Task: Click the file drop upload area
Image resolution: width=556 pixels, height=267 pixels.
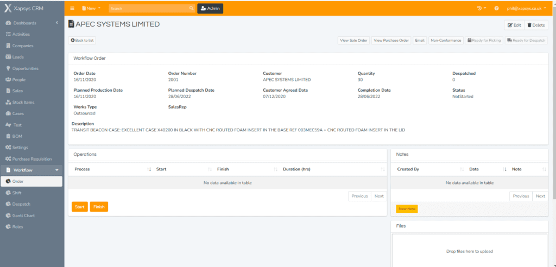Action: pos(470,250)
